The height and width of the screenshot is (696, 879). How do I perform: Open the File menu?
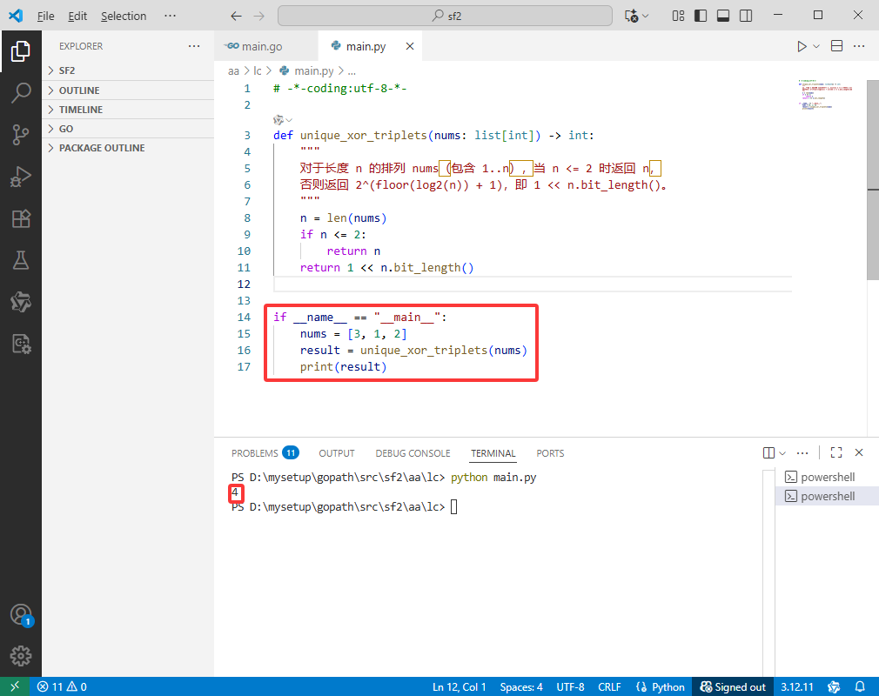[x=45, y=16]
